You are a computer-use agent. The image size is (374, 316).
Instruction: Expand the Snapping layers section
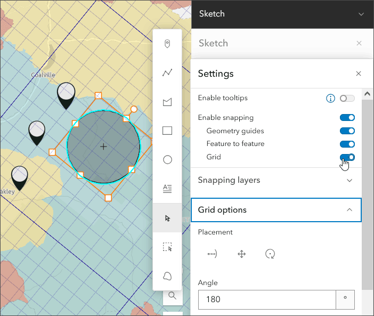[276, 180]
